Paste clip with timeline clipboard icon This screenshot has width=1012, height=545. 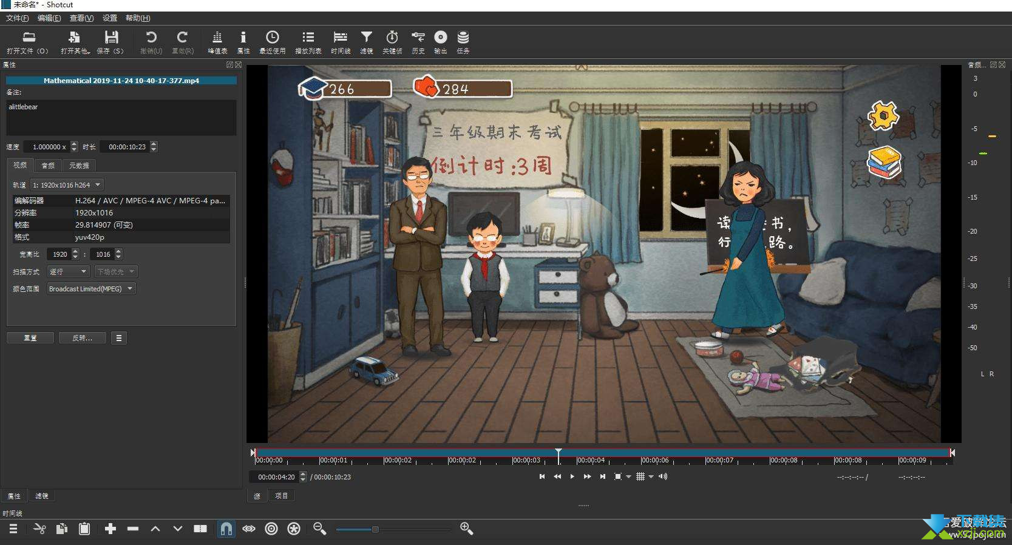84,529
